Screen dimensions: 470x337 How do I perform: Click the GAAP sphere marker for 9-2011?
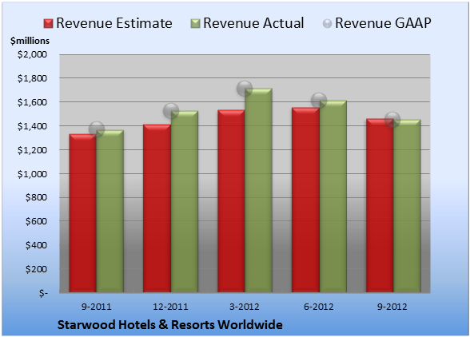(97, 129)
